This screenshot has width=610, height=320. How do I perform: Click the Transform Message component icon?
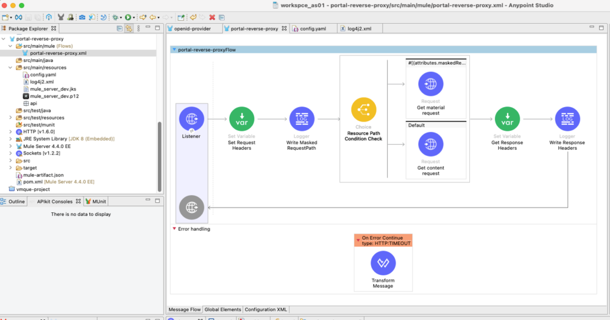point(382,263)
